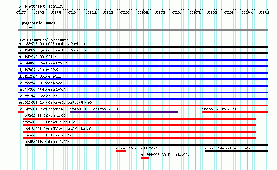
Task: Select the purple bar under nsv6590310
Action: [124, 112]
